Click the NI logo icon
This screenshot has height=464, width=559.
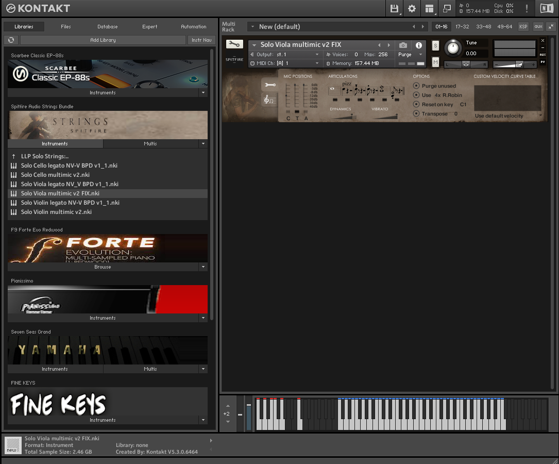pos(547,8)
